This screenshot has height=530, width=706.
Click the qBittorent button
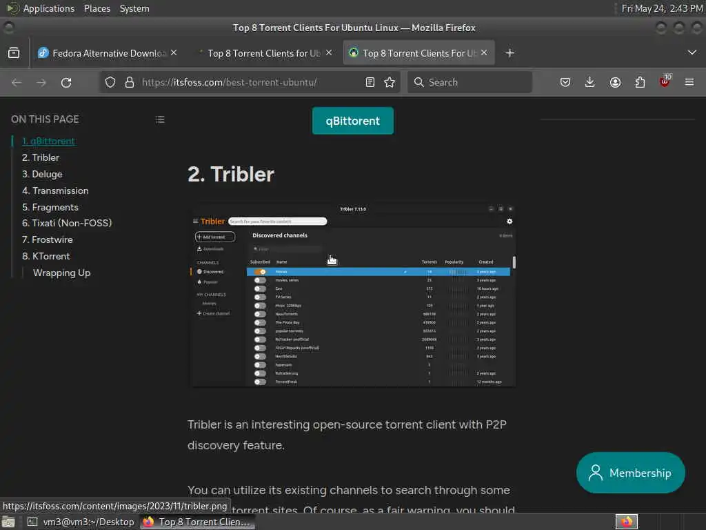(352, 121)
